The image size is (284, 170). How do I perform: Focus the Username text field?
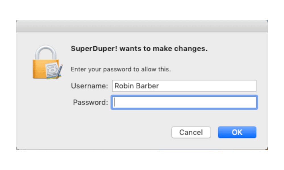coord(184,86)
